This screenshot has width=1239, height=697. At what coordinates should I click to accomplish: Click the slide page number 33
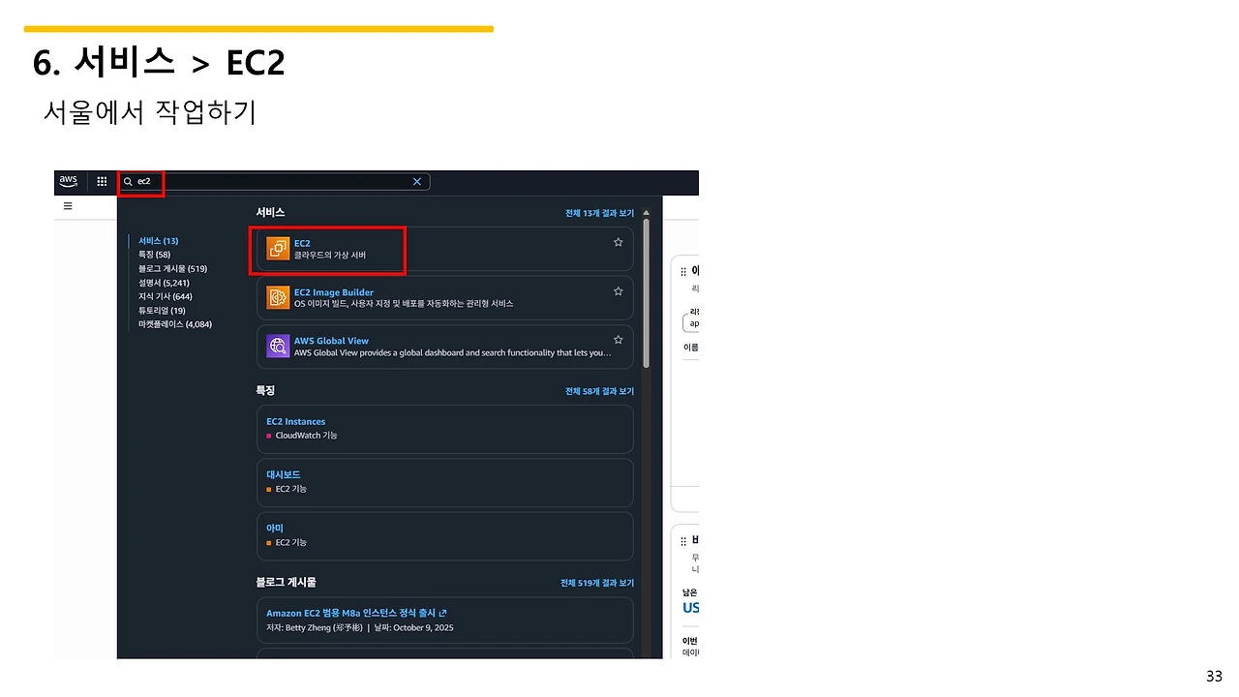pyautogui.click(x=1214, y=676)
